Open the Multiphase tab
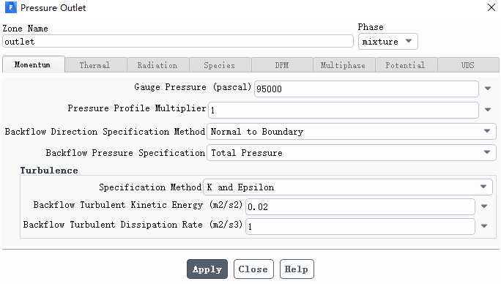 click(x=344, y=65)
